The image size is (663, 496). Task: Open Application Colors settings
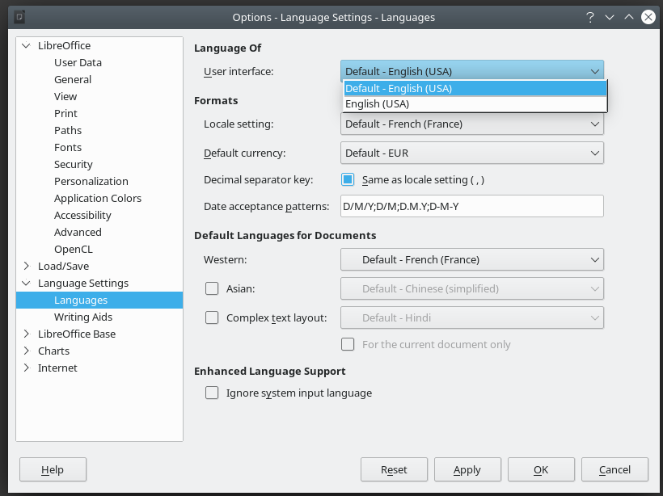pos(98,198)
